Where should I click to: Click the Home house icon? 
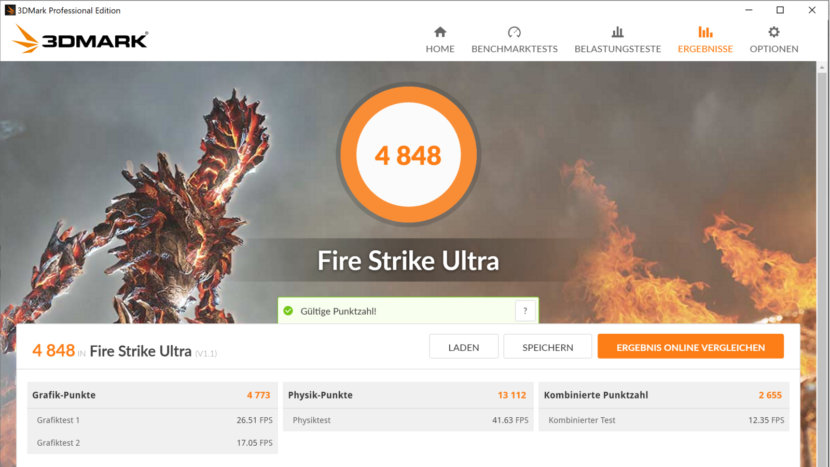440,32
